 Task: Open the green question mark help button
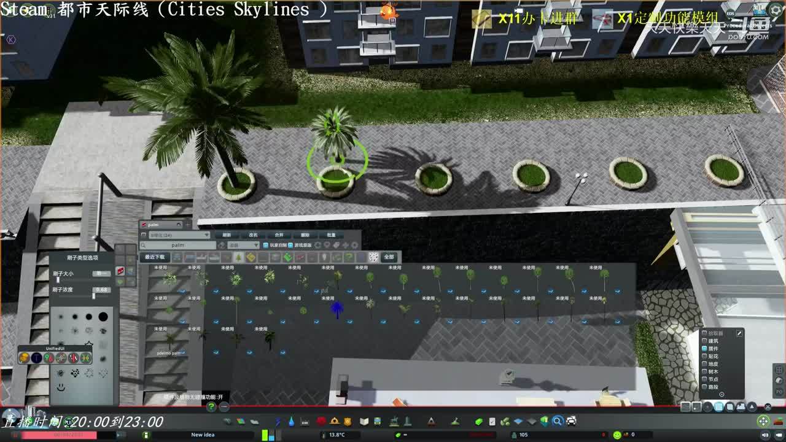click(211, 406)
